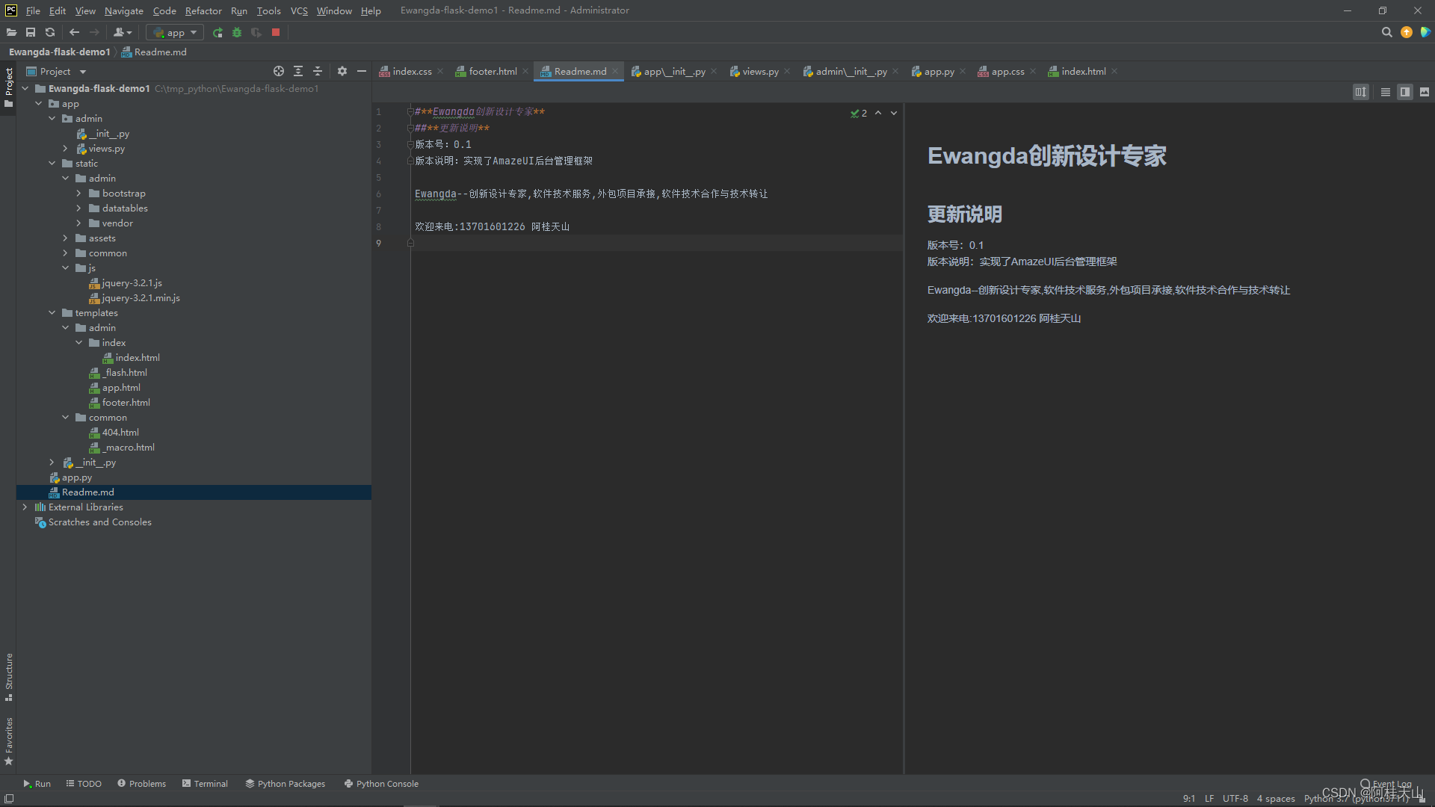Open the Run tool window
This screenshot has height=807, width=1435.
(37, 784)
